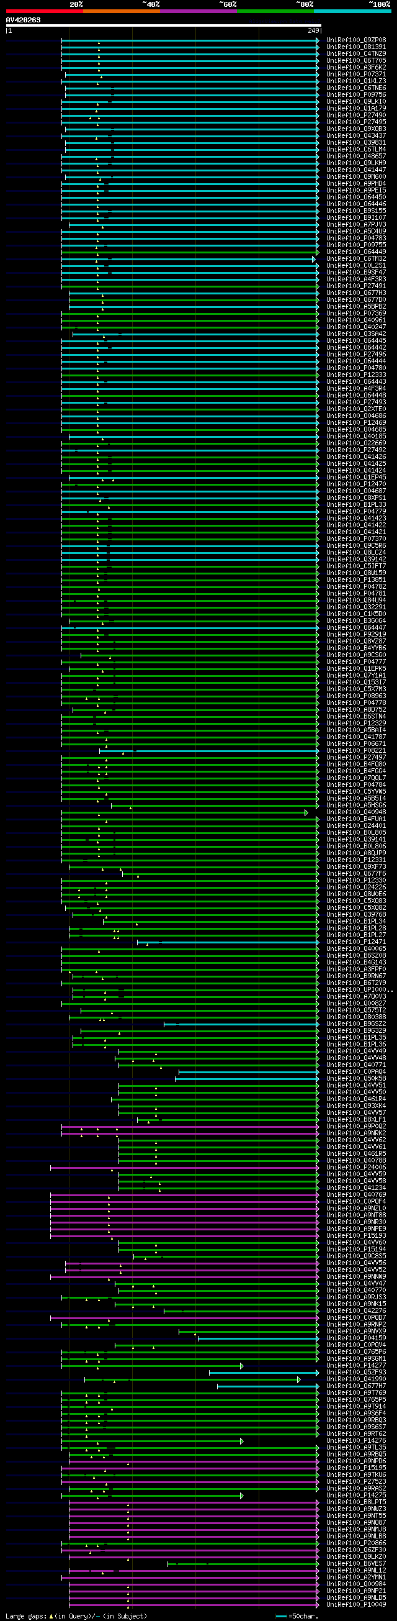
Task: Open hit UniRef100_C4TNZ9
Action: [x=356, y=53]
